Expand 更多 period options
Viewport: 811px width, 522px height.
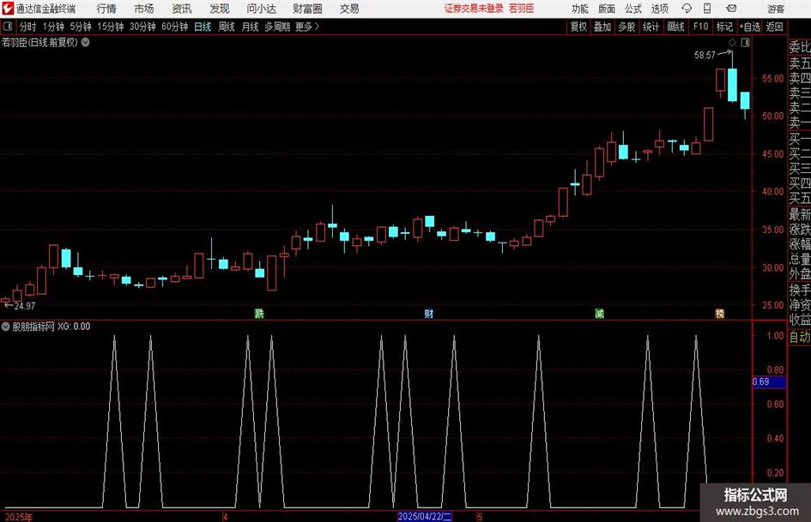[x=307, y=27]
